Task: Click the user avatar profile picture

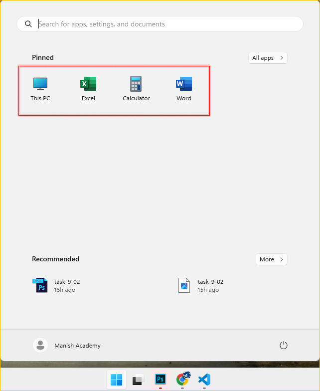Action: (40, 345)
